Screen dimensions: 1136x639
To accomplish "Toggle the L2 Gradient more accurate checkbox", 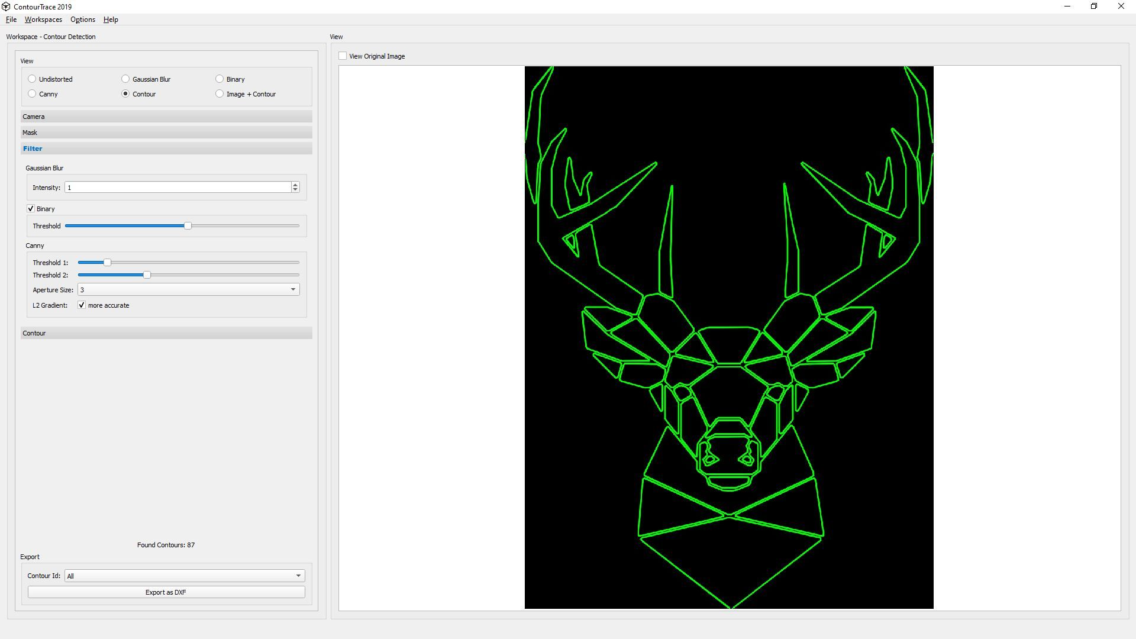I will (x=82, y=305).
